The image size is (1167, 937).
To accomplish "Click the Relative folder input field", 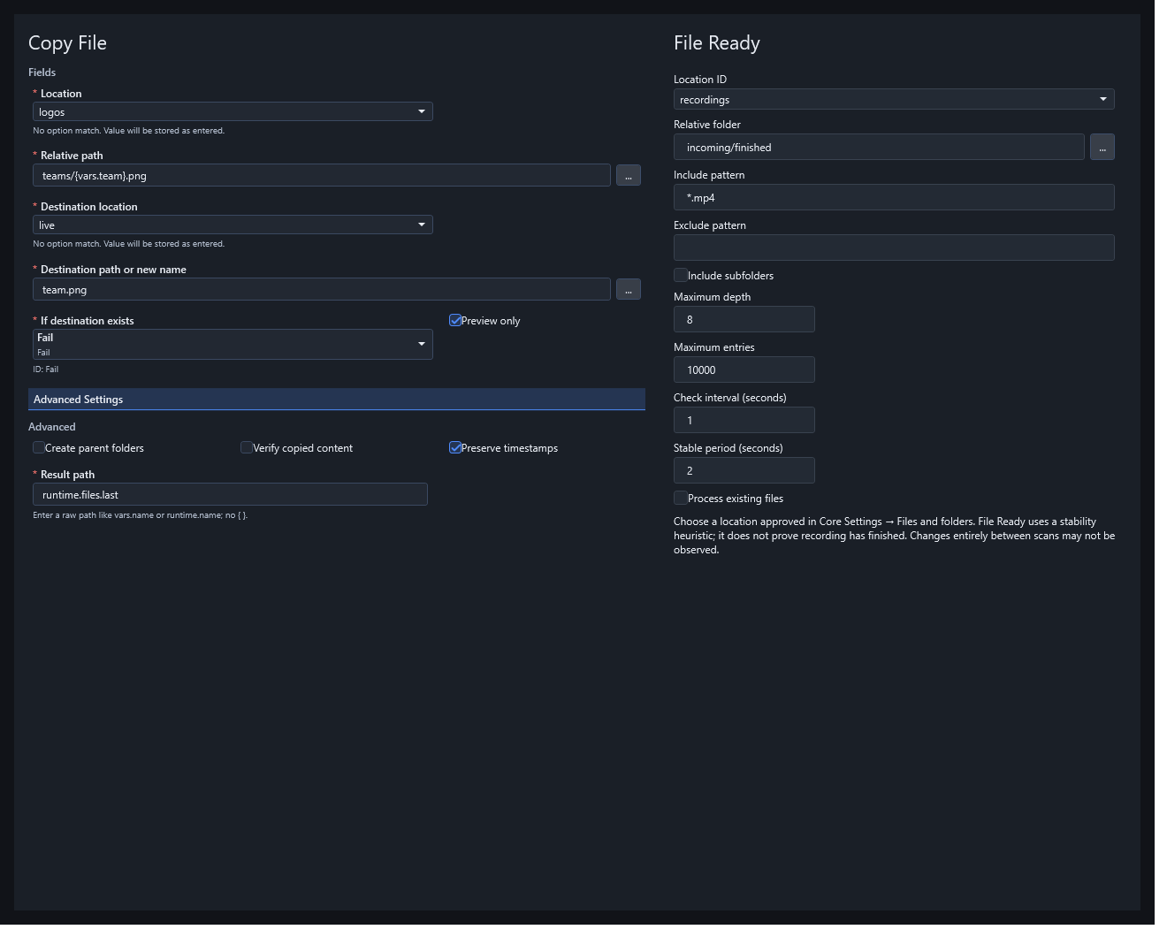I will 879,147.
